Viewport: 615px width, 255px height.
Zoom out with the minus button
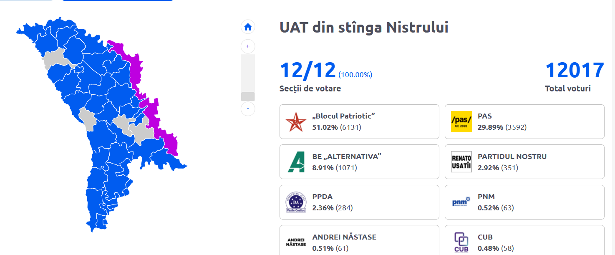(x=248, y=109)
